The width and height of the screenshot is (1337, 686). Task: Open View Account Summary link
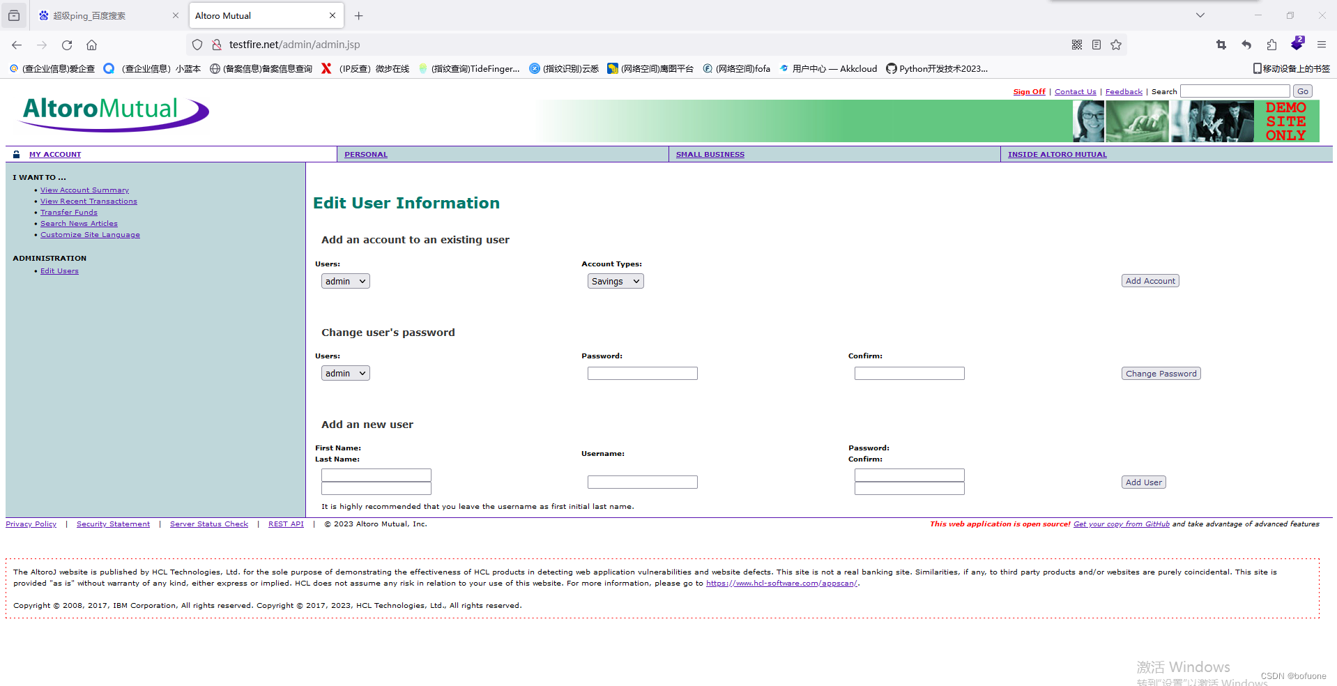tap(84, 190)
